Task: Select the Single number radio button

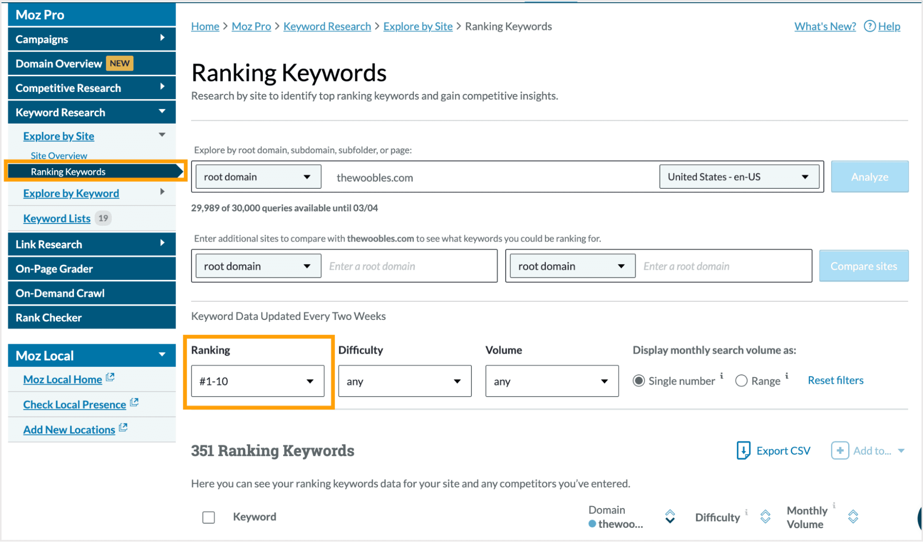Action: tap(639, 381)
